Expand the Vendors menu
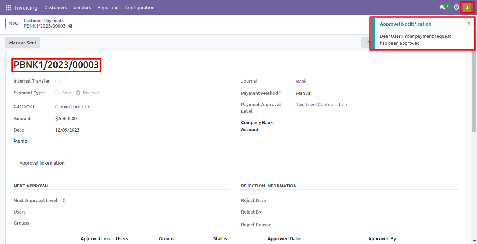477x244 pixels. pos(82,7)
